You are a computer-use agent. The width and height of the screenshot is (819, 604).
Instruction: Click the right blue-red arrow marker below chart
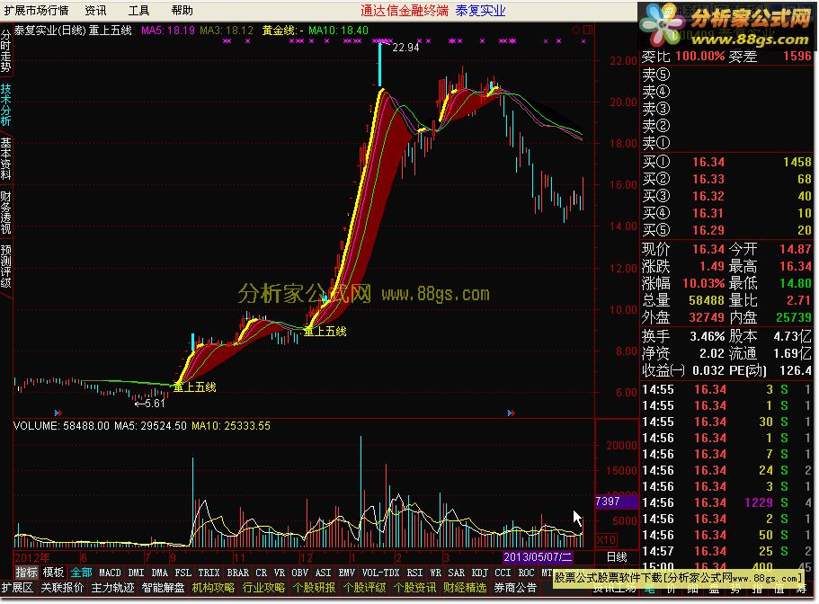click(x=511, y=413)
